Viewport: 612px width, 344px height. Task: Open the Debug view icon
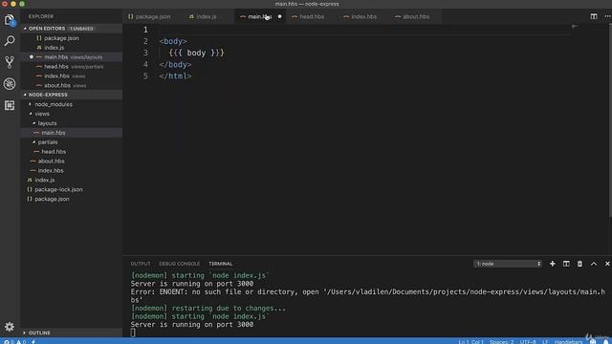(10, 83)
